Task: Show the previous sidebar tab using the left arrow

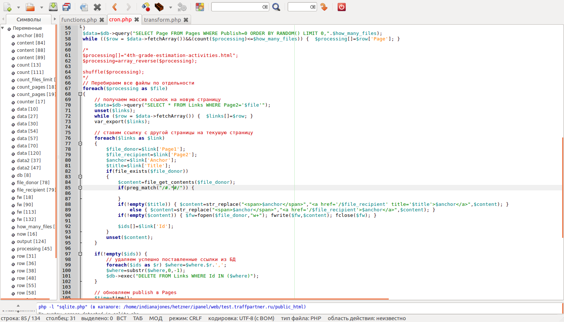Action: [3, 19]
